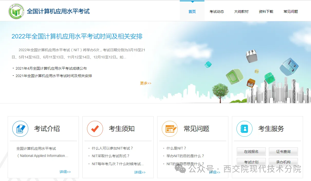Image resolution: width=311 pixels, height=181 pixels.
Task: Select 资料下载 from the top navigation
Action: pyautogui.click(x=266, y=12)
